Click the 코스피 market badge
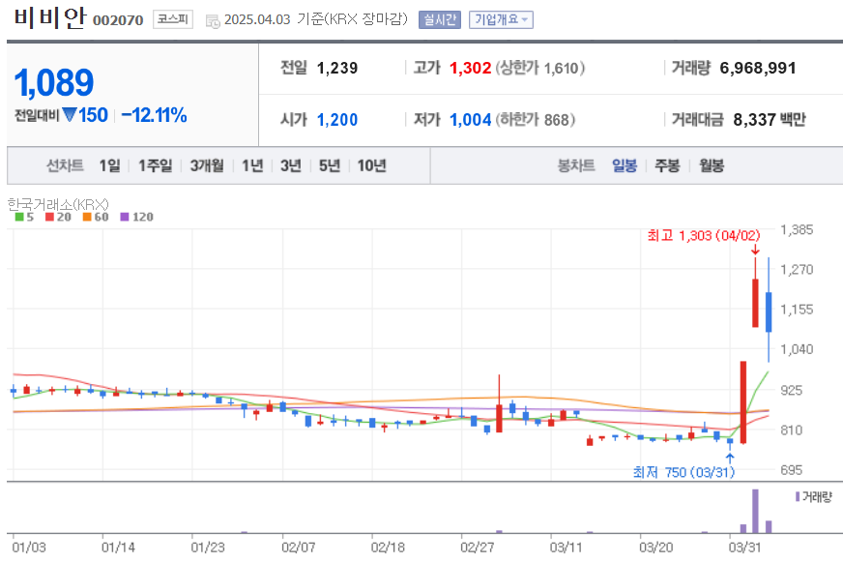This screenshot has width=843, height=563. point(173,19)
